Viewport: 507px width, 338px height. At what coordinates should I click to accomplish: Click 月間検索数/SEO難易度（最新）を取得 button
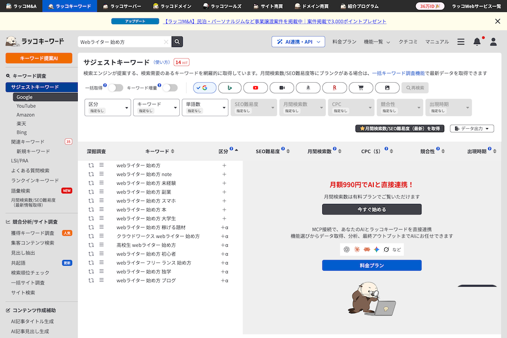pyautogui.click(x=400, y=129)
